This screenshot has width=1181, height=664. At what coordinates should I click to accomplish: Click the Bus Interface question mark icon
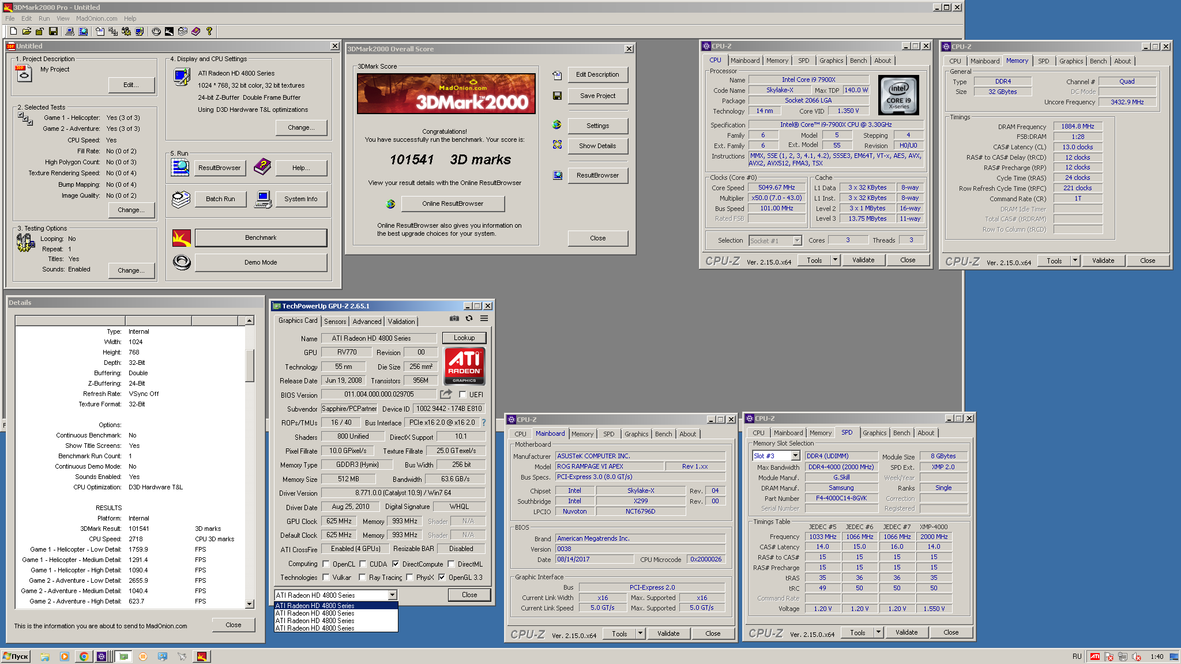[484, 422]
